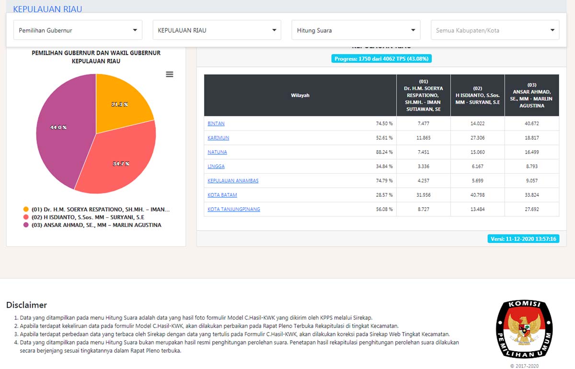Open the Hitung Suara dropdown
The height and width of the screenshot is (369, 575).
356,30
